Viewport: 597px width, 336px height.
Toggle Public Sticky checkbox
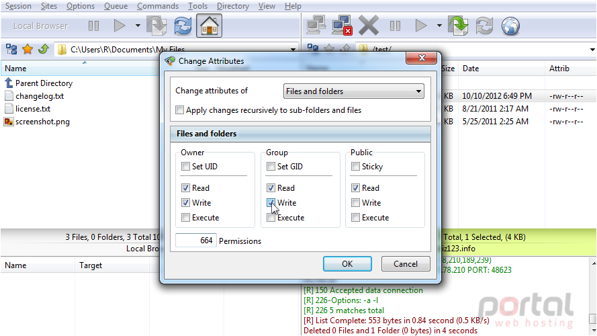pyautogui.click(x=355, y=167)
